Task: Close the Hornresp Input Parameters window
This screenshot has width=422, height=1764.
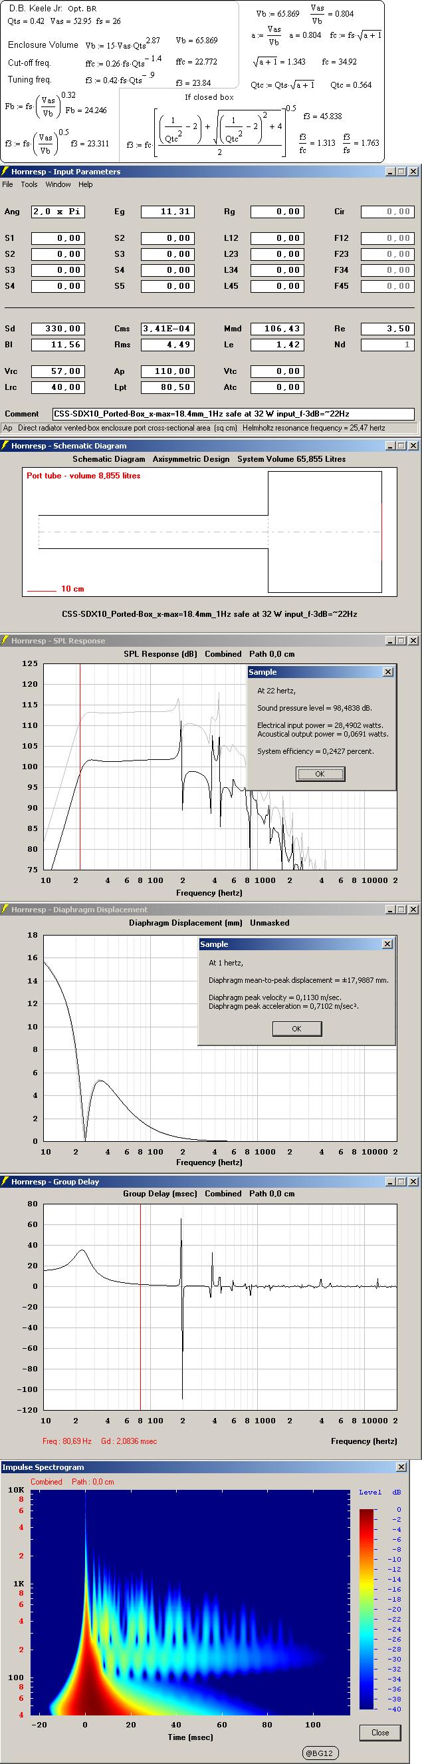Action: [413, 172]
